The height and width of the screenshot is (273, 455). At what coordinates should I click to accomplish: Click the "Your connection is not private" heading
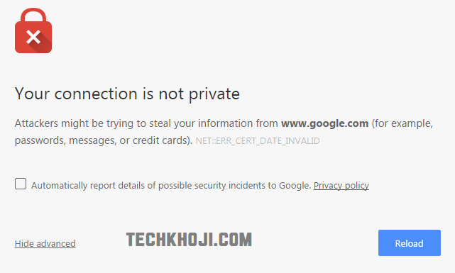point(127,94)
